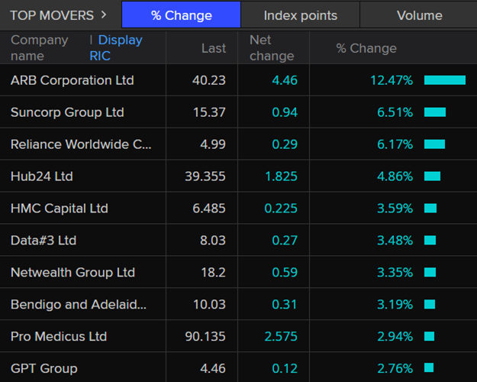Image resolution: width=477 pixels, height=382 pixels.
Task: Click the 4.86% change value
Action: [x=395, y=176]
